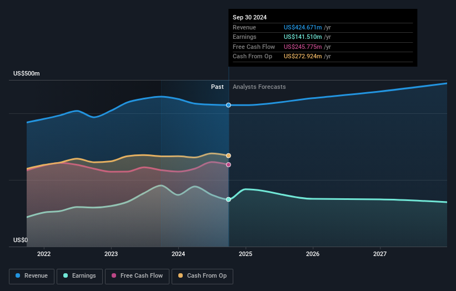Toggle the Cash From Op legend series

(202, 276)
